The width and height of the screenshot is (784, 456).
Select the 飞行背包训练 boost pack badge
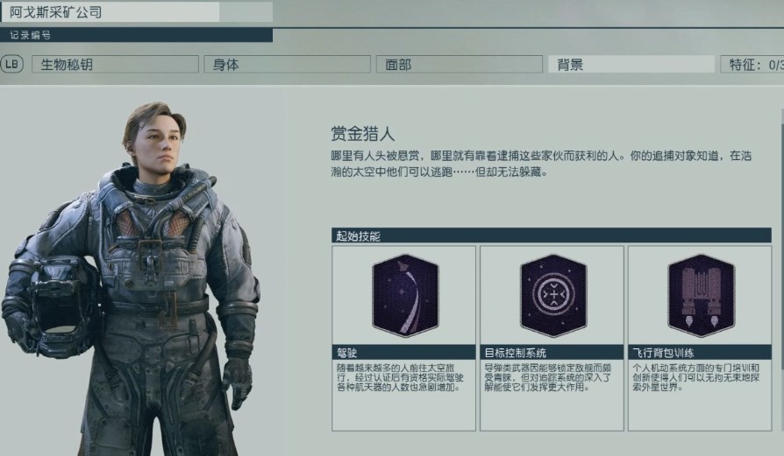tap(701, 295)
